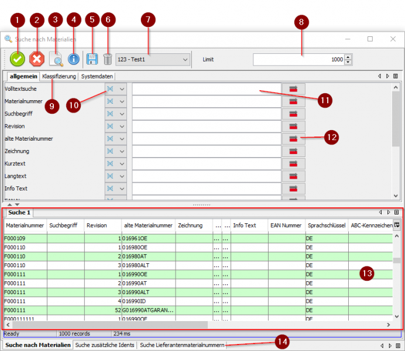Increase the Limit value with up arrow
This screenshot has width=405, height=351.
point(348,57)
